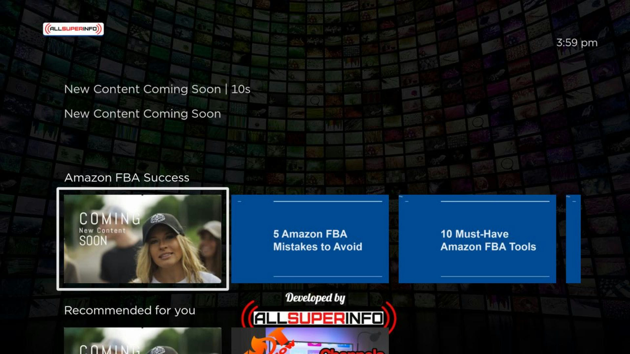Click the Recommended for you row heading
This screenshot has height=354, width=630.
point(130,311)
